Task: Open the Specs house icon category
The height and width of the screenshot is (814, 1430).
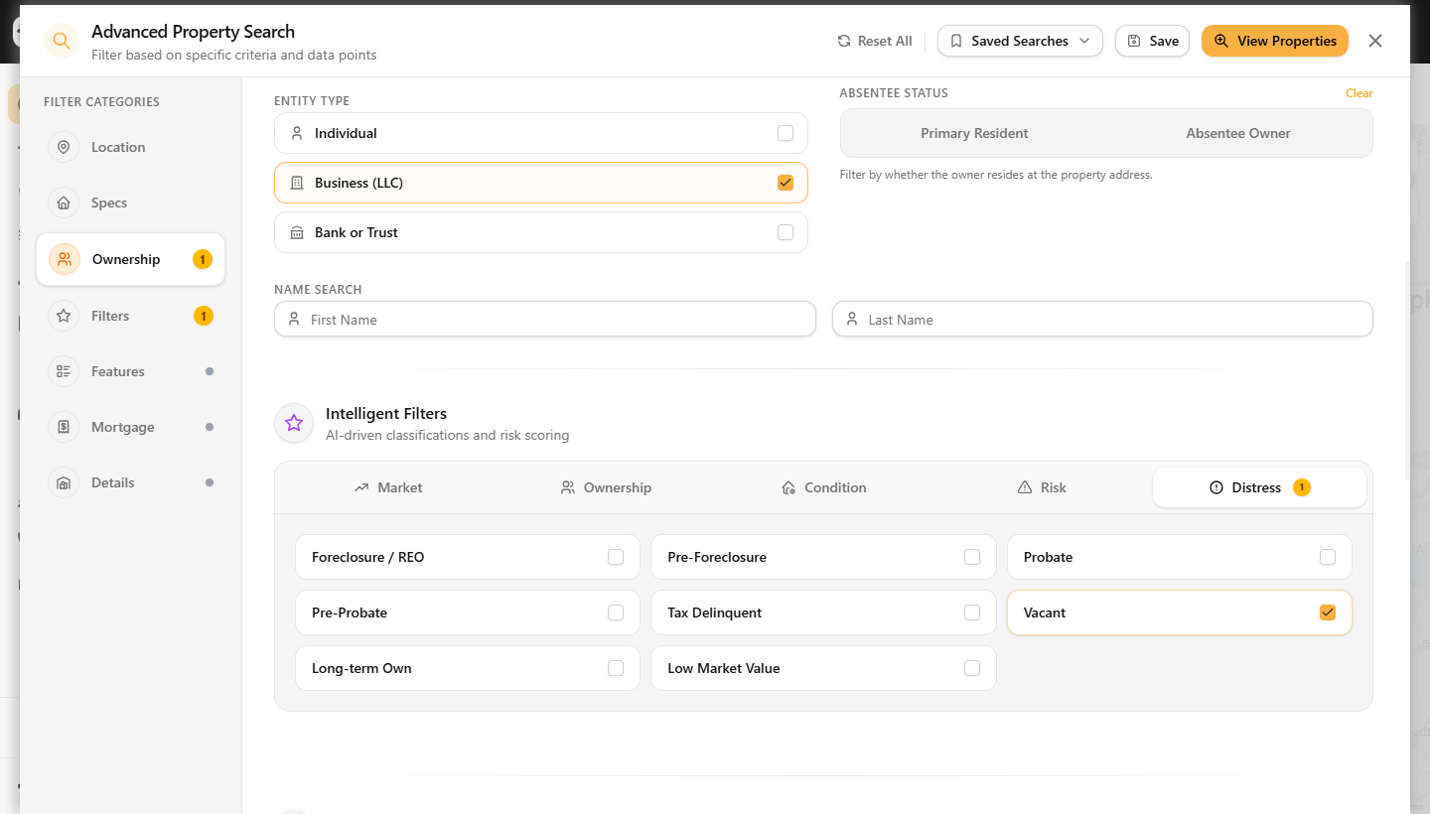Action: (x=64, y=203)
